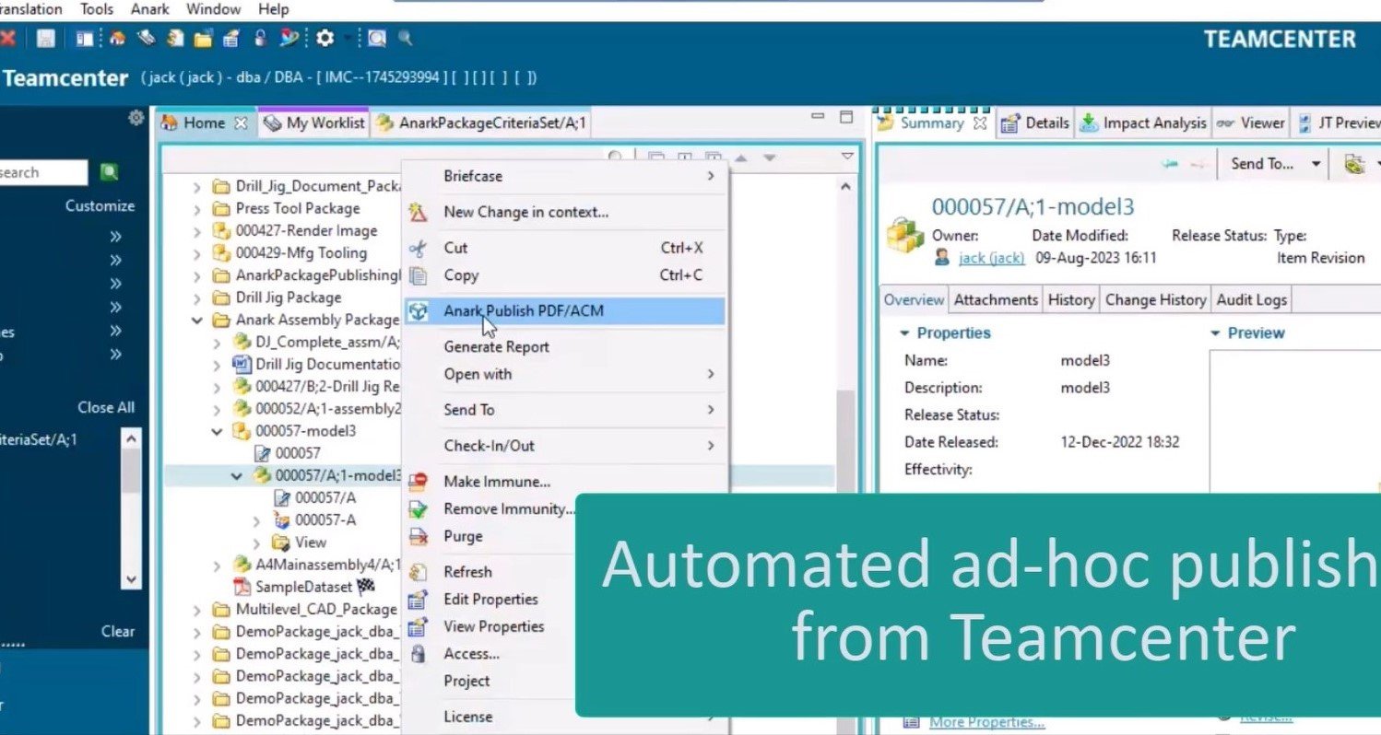Screen dimensions: 1381x735
Task: Click the Edit Properties icon in context menu
Action: 419,600
